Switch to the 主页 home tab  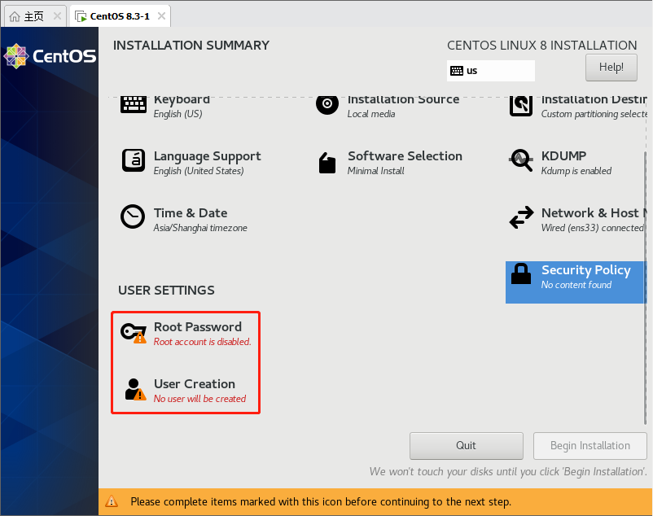[35, 16]
